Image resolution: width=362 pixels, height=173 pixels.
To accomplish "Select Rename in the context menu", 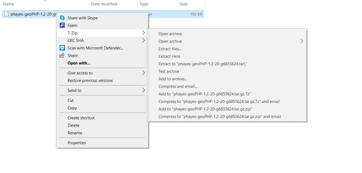I will pos(75,133).
